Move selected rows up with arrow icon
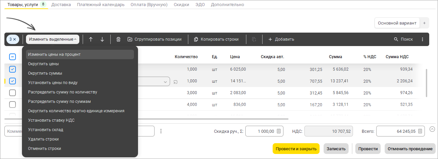The height and width of the screenshot is (159, 438). pyautogui.click(x=90, y=39)
